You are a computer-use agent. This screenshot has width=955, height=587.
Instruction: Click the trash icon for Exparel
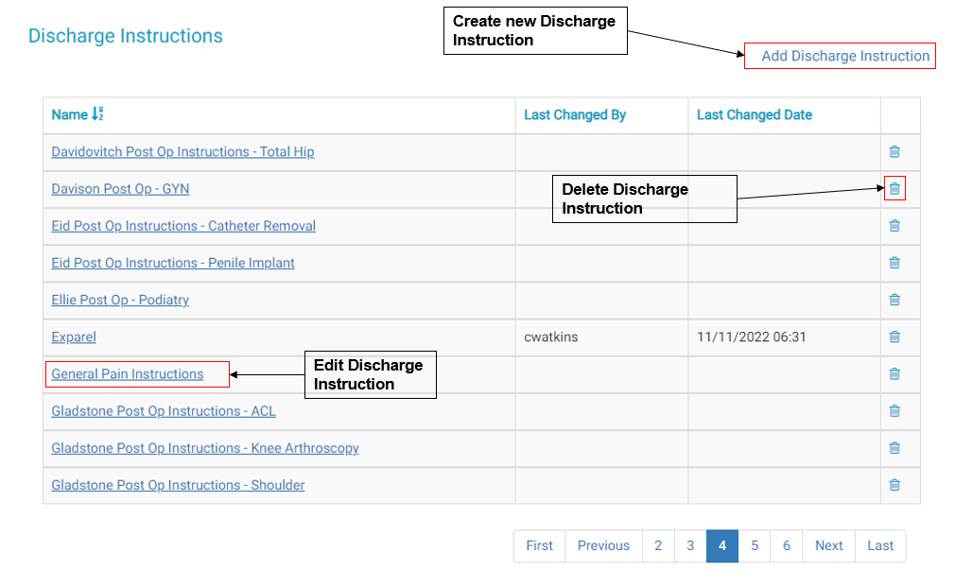(x=894, y=337)
